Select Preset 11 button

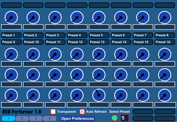[x=55, y=42]
